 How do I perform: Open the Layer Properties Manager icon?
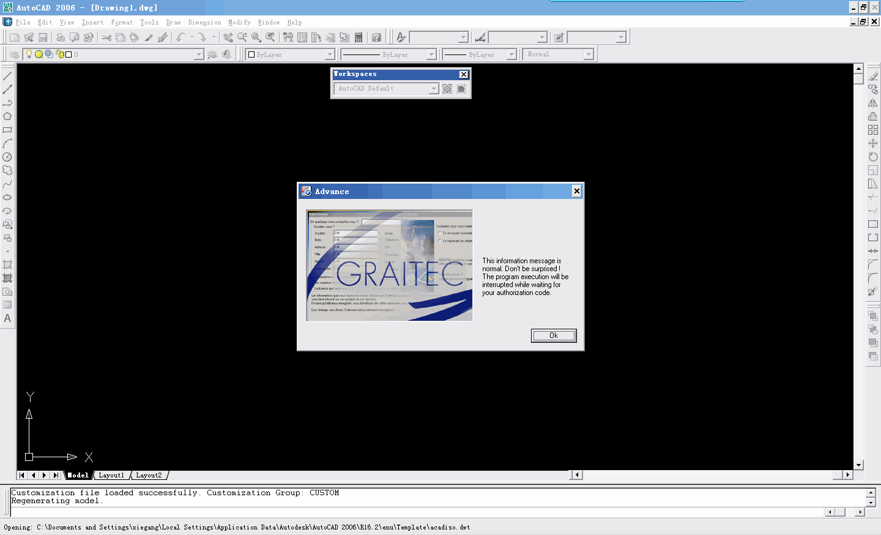pos(15,54)
